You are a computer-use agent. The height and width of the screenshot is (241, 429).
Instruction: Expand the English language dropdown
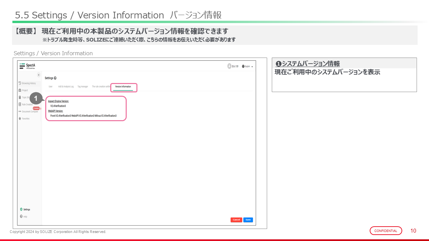tap(247, 66)
